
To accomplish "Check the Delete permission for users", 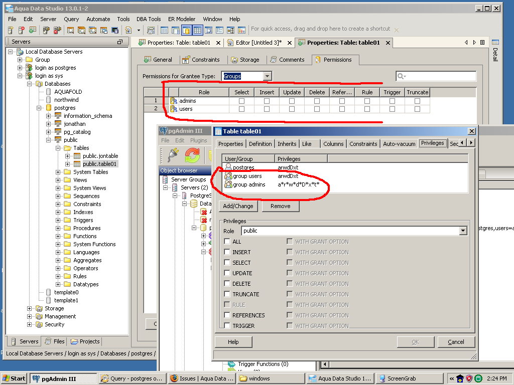I will point(317,109).
